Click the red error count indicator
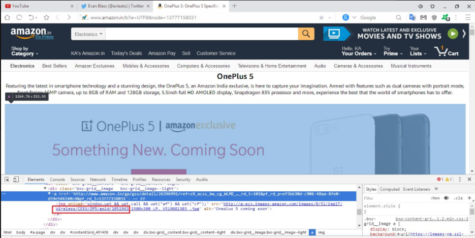The width and height of the screenshot is (475, 238). 440,179
